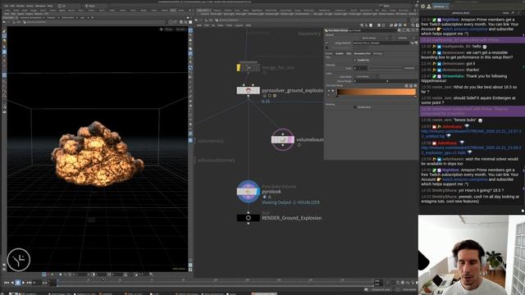Click the Source Range slider
This screenshot has height=295, width=525.
385,81
